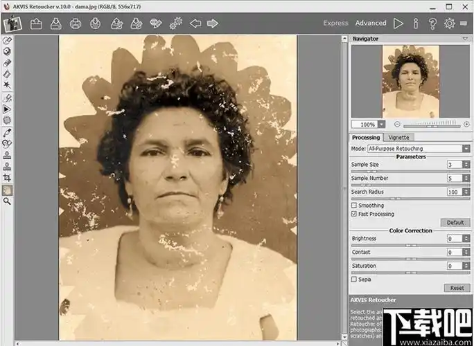Switch to Express mode

tap(335, 24)
